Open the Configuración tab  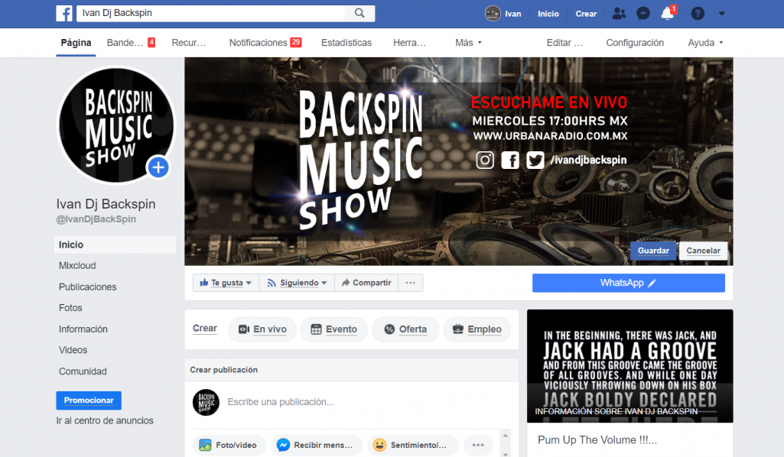(x=635, y=43)
